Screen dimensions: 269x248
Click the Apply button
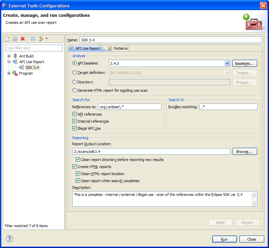tap(221, 222)
